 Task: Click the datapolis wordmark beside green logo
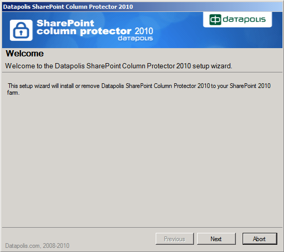tap(244, 19)
